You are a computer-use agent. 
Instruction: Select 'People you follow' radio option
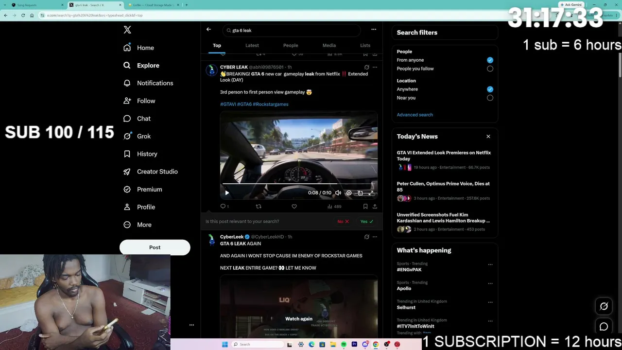coord(490,69)
